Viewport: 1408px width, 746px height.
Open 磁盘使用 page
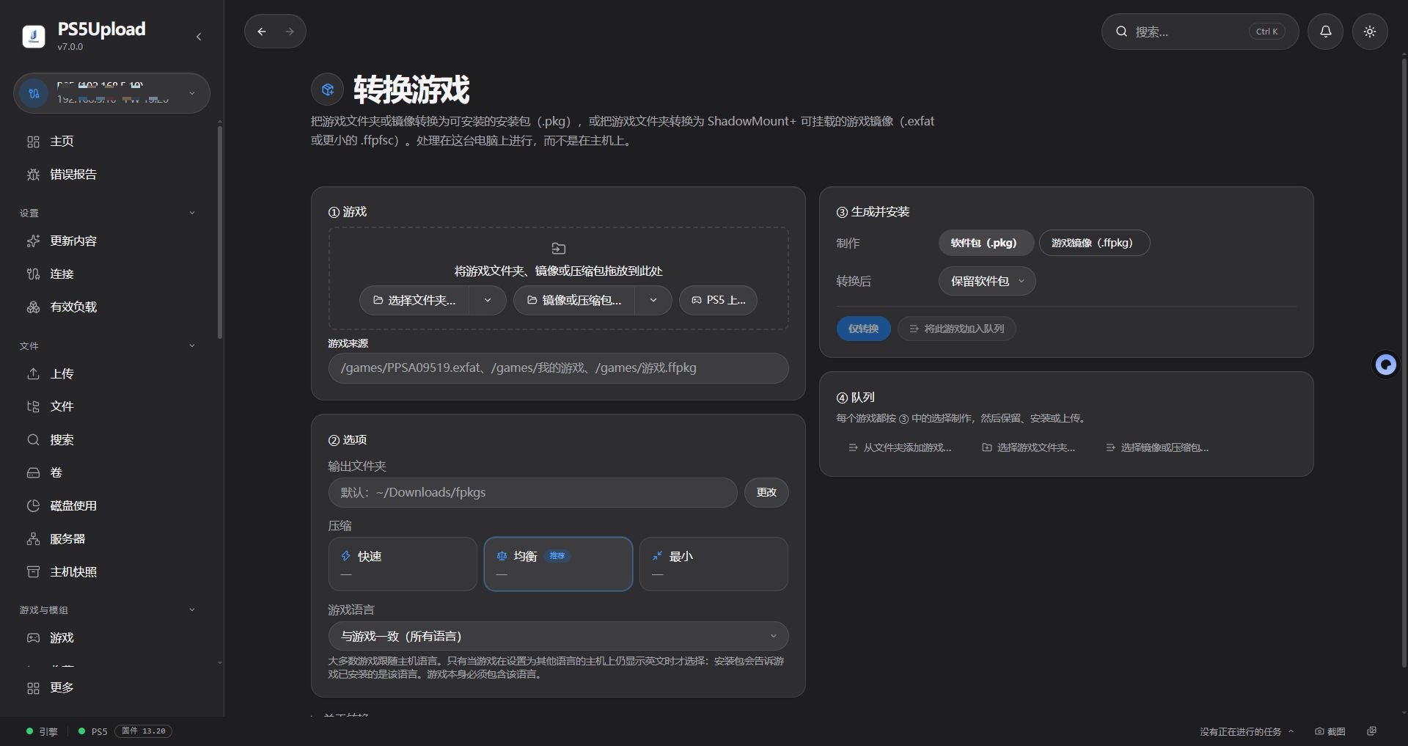point(111,505)
